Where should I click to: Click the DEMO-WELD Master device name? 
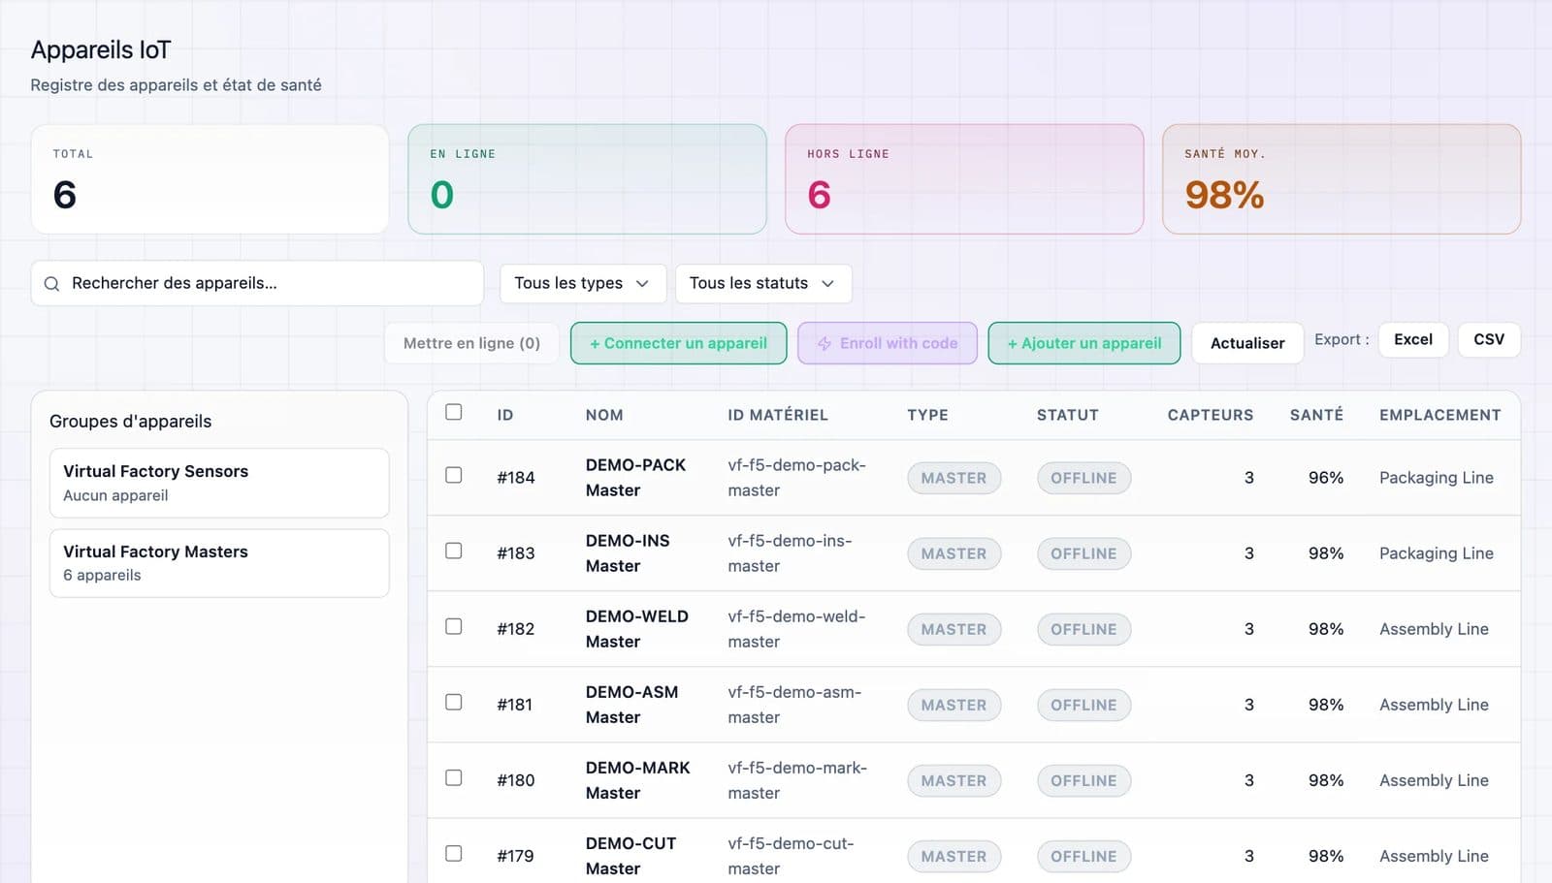coord(636,629)
